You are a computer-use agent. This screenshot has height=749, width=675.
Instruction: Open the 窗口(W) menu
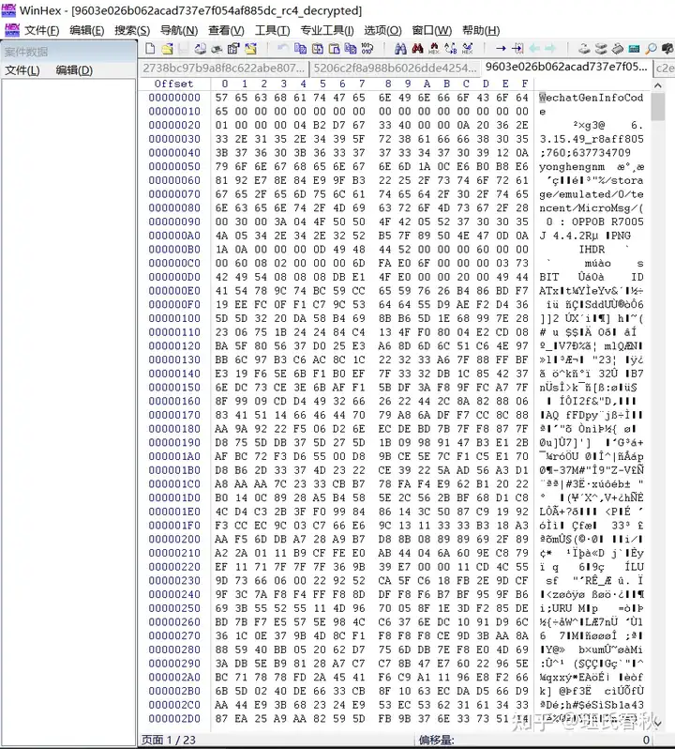click(432, 31)
